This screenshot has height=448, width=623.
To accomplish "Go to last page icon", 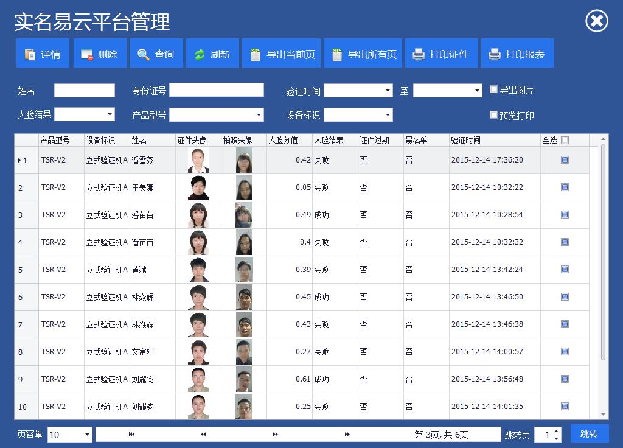I will tap(347, 435).
